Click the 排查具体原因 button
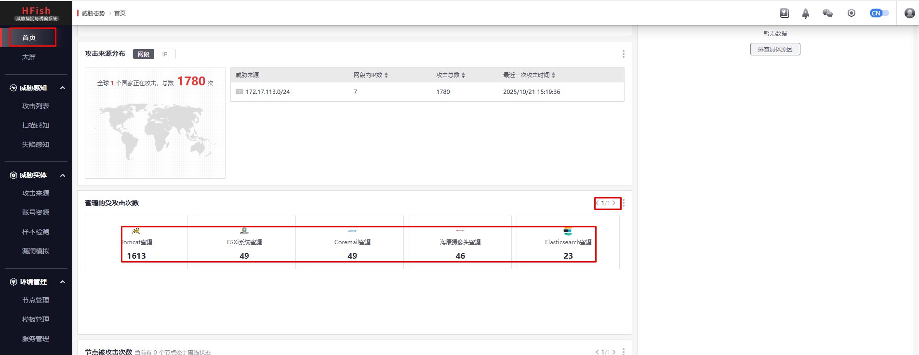 (775, 49)
